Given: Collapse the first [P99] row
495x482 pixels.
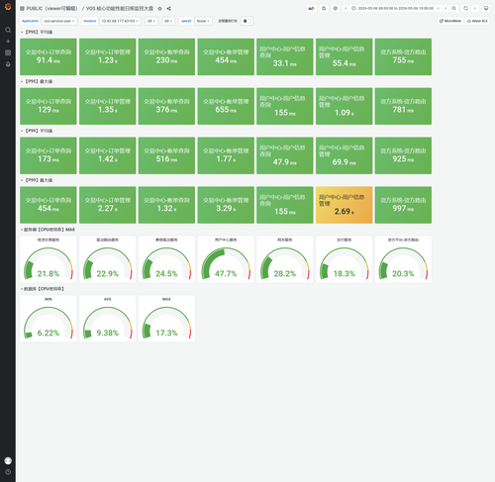Looking at the screenshot, I should 37,131.
